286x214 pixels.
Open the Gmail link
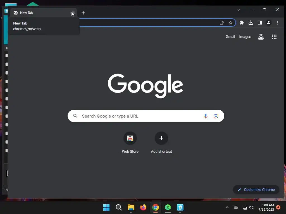[230, 37]
